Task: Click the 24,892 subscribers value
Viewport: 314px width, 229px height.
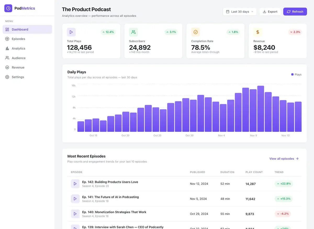Action: (140, 47)
